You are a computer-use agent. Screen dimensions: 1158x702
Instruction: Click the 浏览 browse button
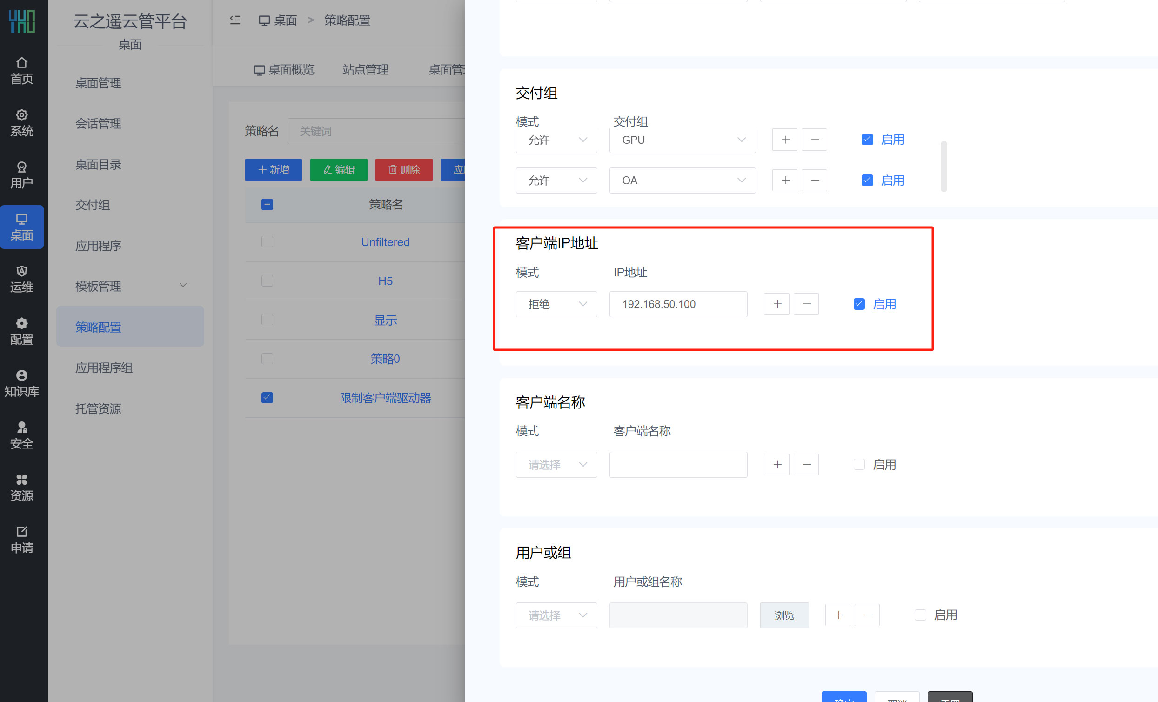coord(784,615)
